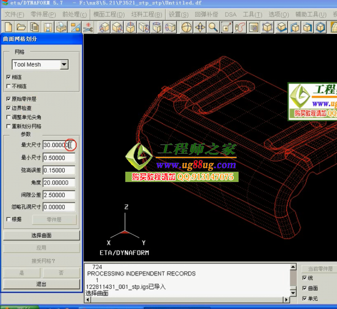Enable the 根据 checkbox

tap(8, 219)
